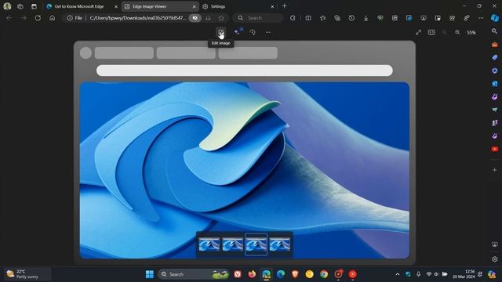
Task: Open the Apps toolbar icon
Action: pyautogui.click(x=395, y=18)
